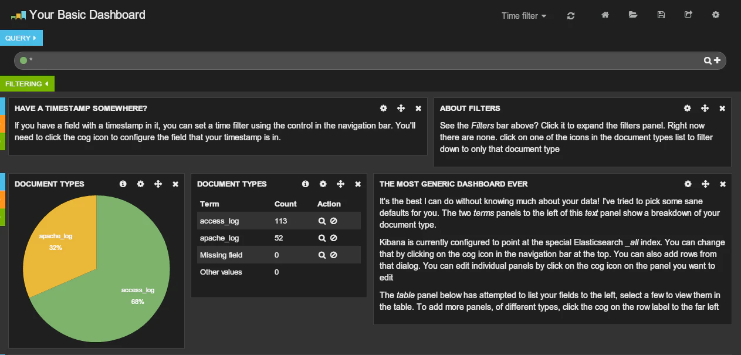The height and width of the screenshot is (355, 741).
Task: Click move icon on Document Types table
Action: pyautogui.click(x=341, y=184)
